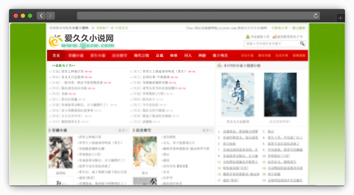Focus the browser address bar
The height and width of the screenshot is (195, 354).
tap(198, 16)
